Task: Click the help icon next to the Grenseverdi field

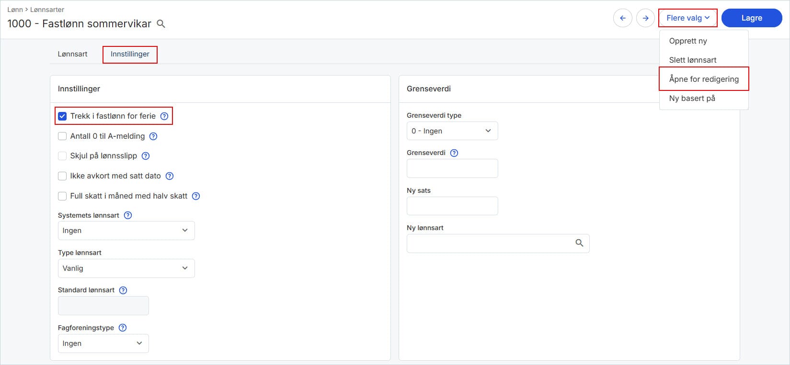Action: point(454,153)
